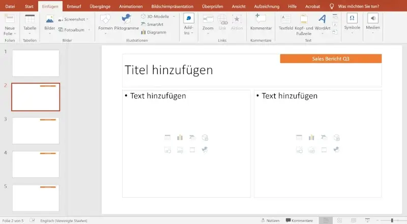The image size is (407, 224).
Task: Open the Übergänge tab
Action: [100, 6]
